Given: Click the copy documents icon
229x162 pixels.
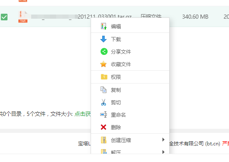Looking at the screenshot, I should point(103,90).
